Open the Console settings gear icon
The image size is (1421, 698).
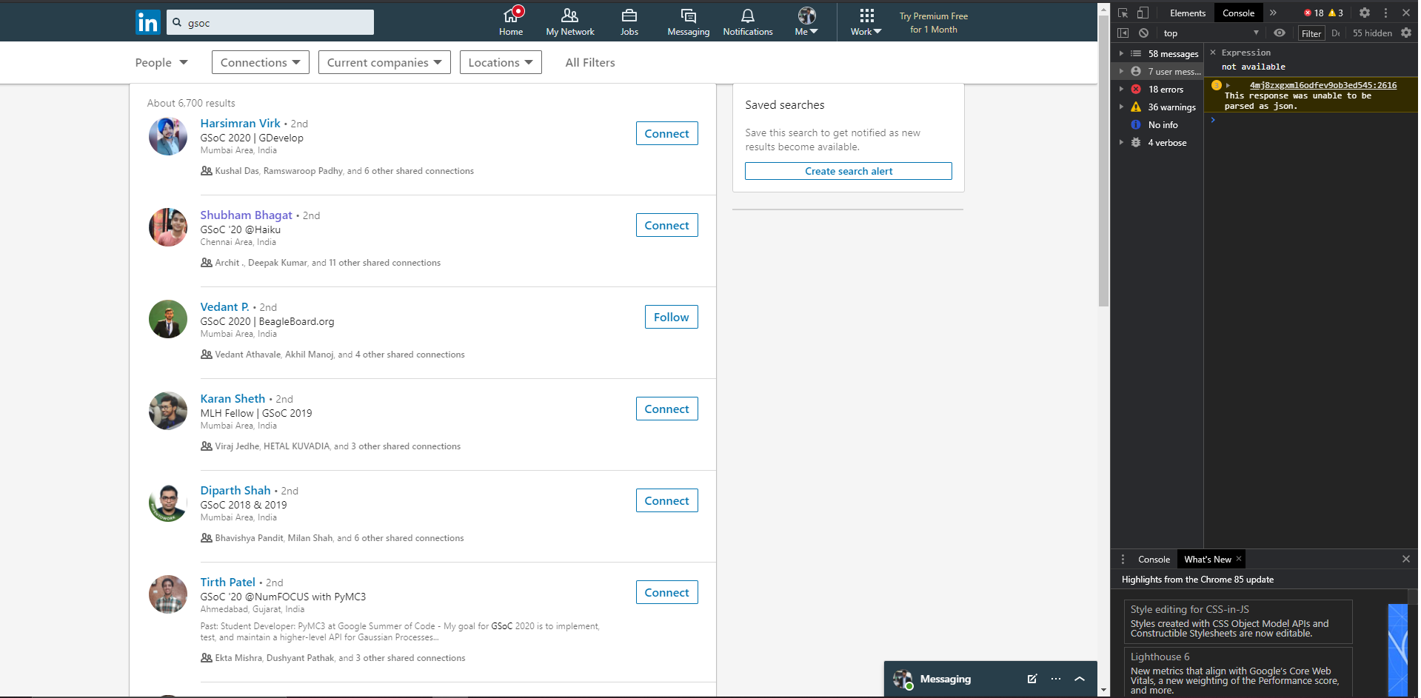pyautogui.click(x=1406, y=33)
